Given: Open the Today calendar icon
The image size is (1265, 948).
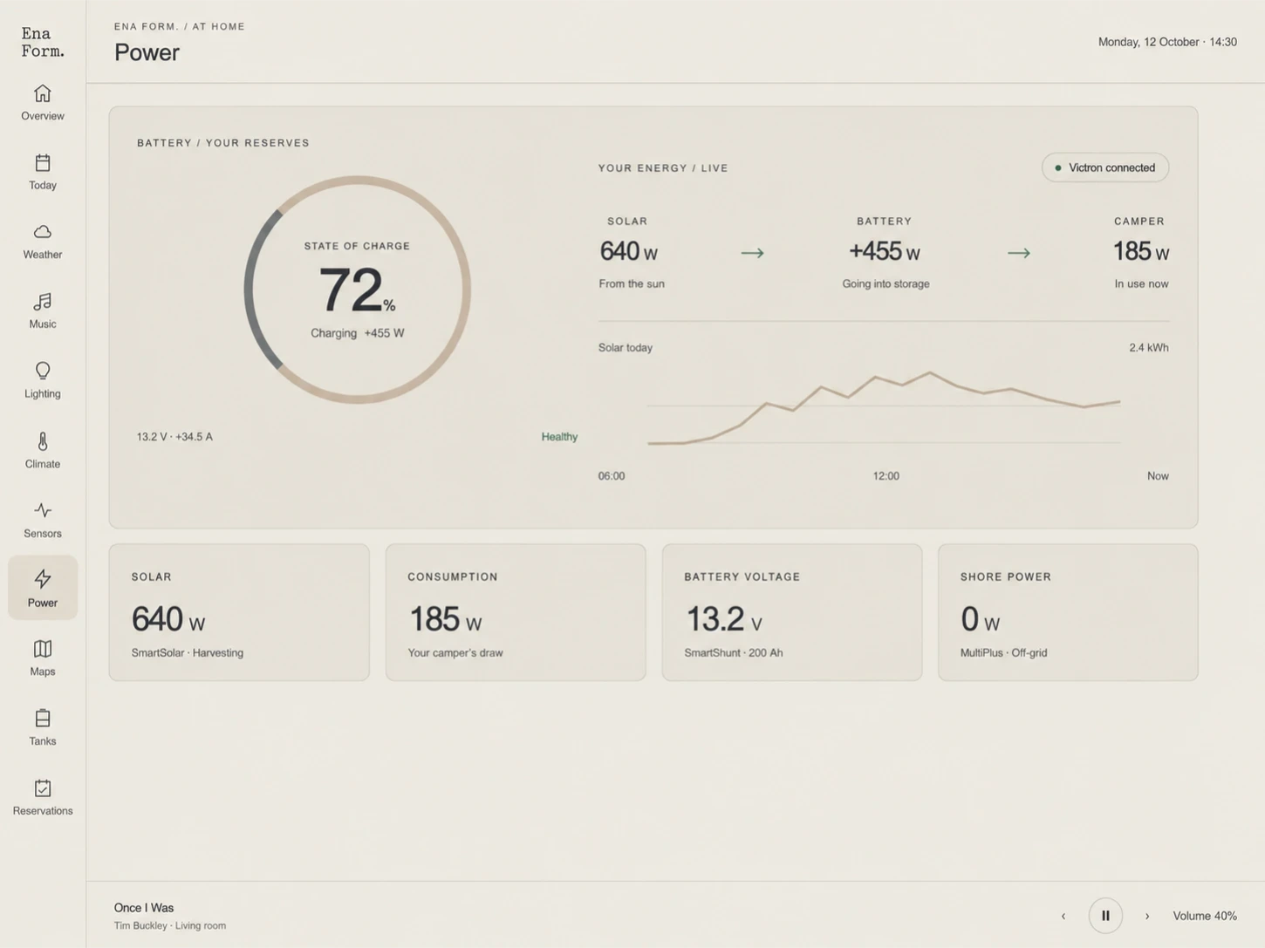Looking at the screenshot, I should pyautogui.click(x=43, y=163).
